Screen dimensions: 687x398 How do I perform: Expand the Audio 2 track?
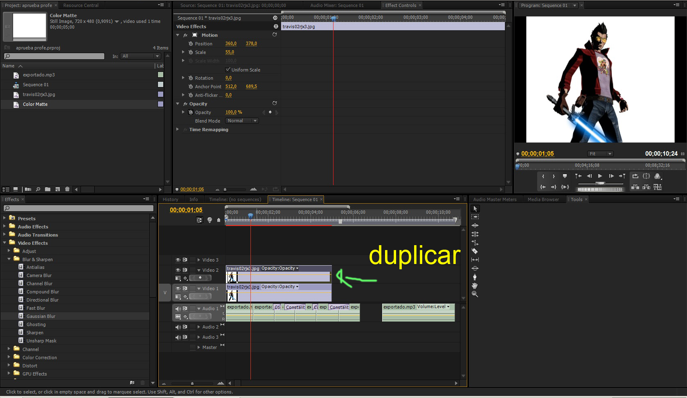(x=198, y=327)
